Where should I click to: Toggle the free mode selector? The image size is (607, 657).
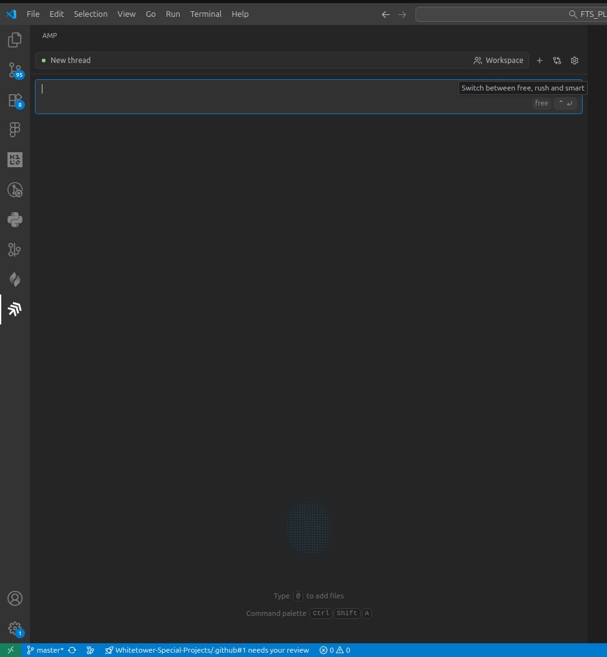[x=540, y=103]
